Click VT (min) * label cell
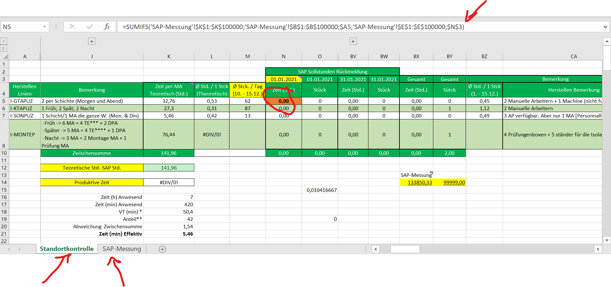 92,212
